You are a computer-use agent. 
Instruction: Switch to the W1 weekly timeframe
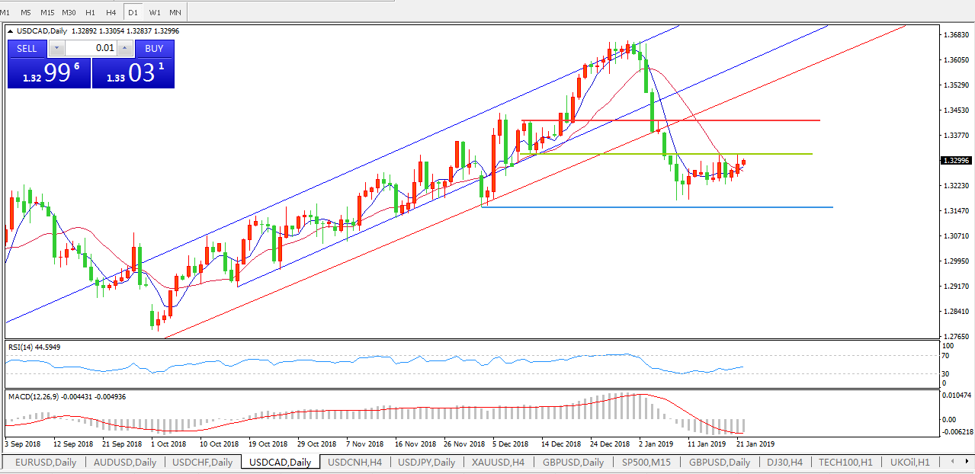click(x=155, y=12)
